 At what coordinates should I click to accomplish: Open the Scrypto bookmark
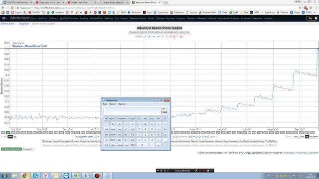point(16,12)
